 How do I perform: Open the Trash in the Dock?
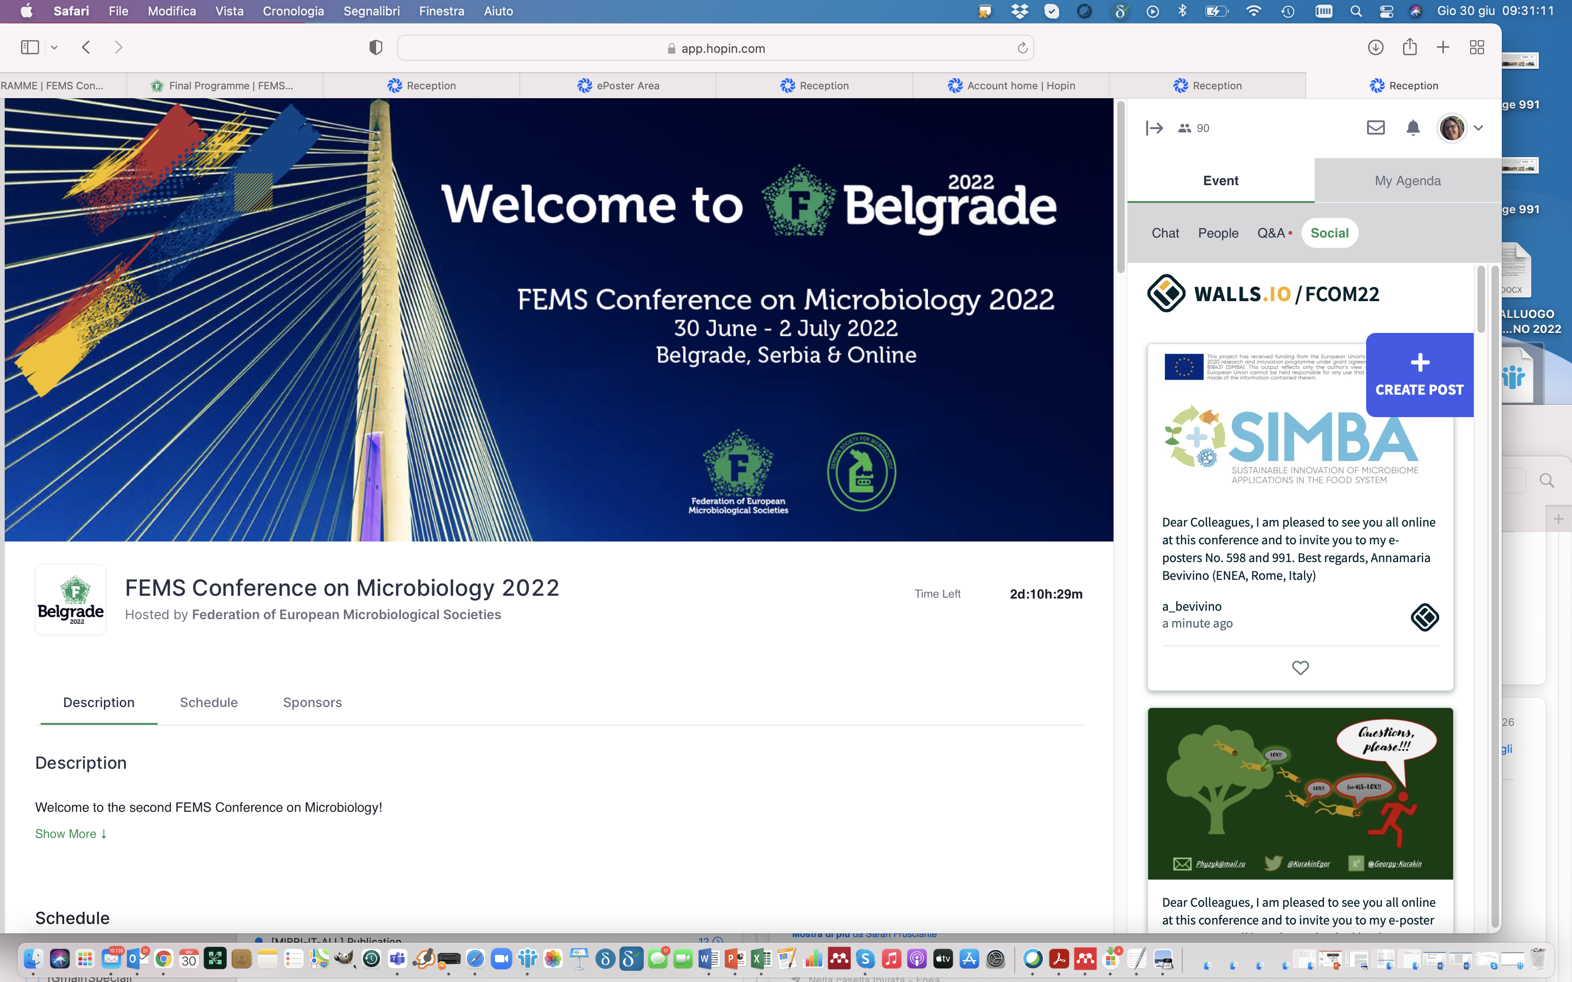[1537, 958]
